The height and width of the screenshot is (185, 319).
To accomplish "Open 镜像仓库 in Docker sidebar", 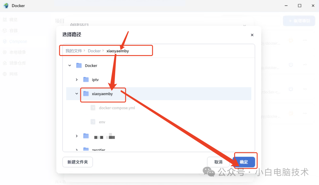I will click(17, 63).
